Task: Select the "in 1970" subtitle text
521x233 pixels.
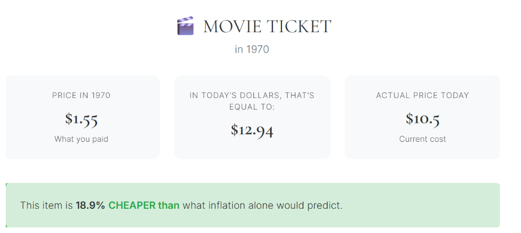Action: click(x=252, y=50)
